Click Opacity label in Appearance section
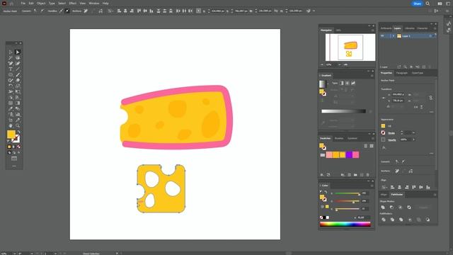The width and height of the screenshot is (453, 255). pyautogui.click(x=392, y=140)
